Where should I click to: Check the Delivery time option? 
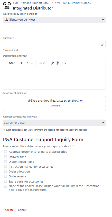click(6, 157)
